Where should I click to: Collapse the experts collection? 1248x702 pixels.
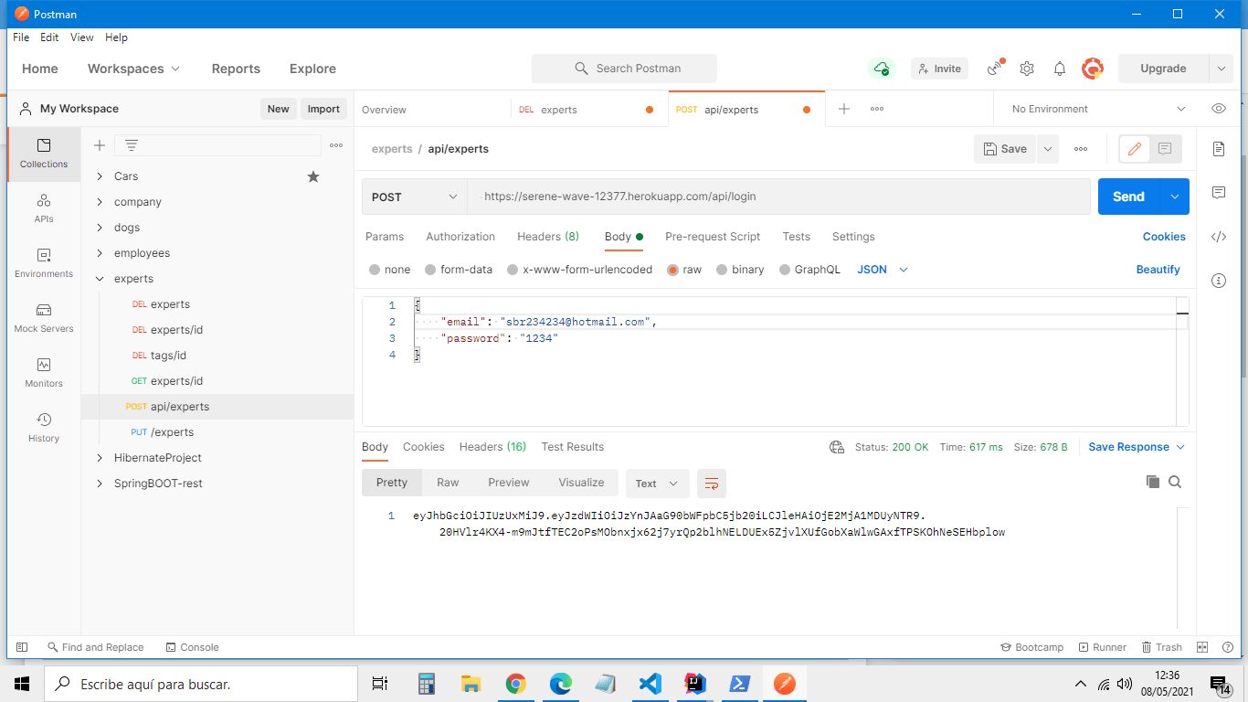pyautogui.click(x=100, y=279)
